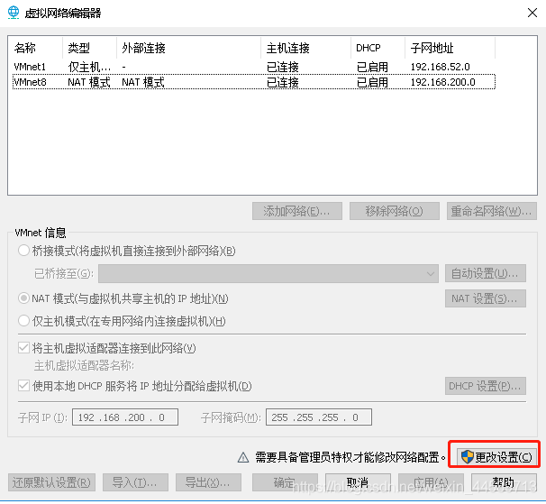Click the 应用(A) button
The image size is (546, 504).
(431, 482)
